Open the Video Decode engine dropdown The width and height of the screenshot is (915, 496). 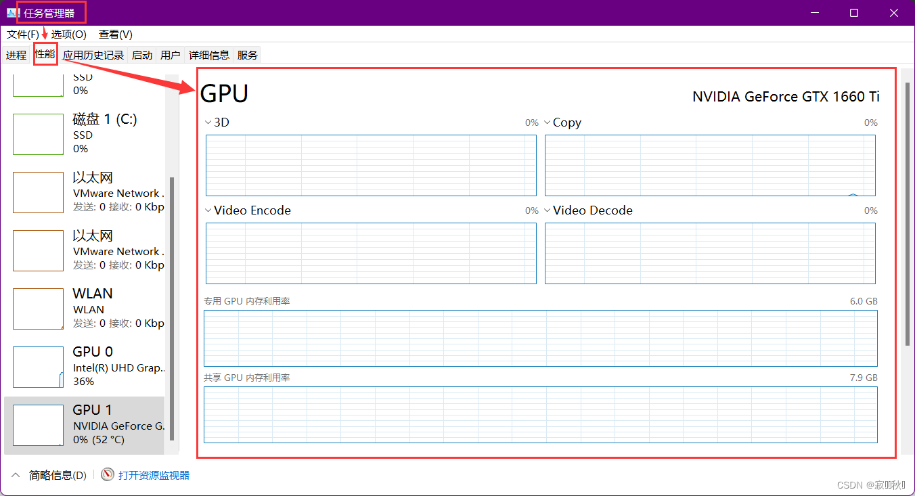click(547, 210)
